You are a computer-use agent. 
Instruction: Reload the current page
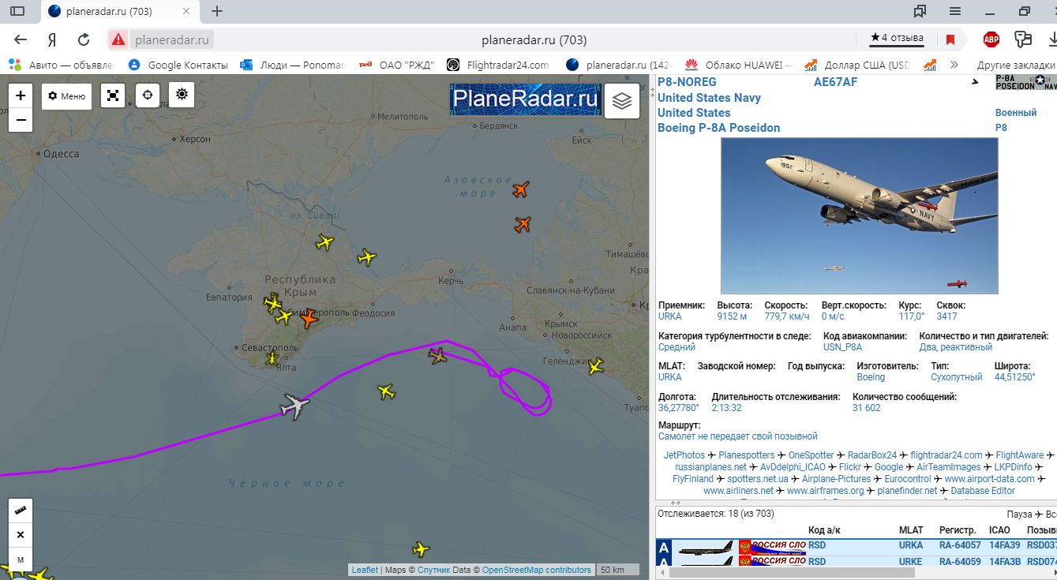[84, 39]
